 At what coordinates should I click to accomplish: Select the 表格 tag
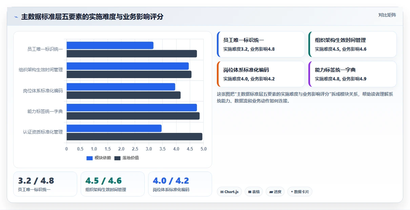tap(254, 192)
